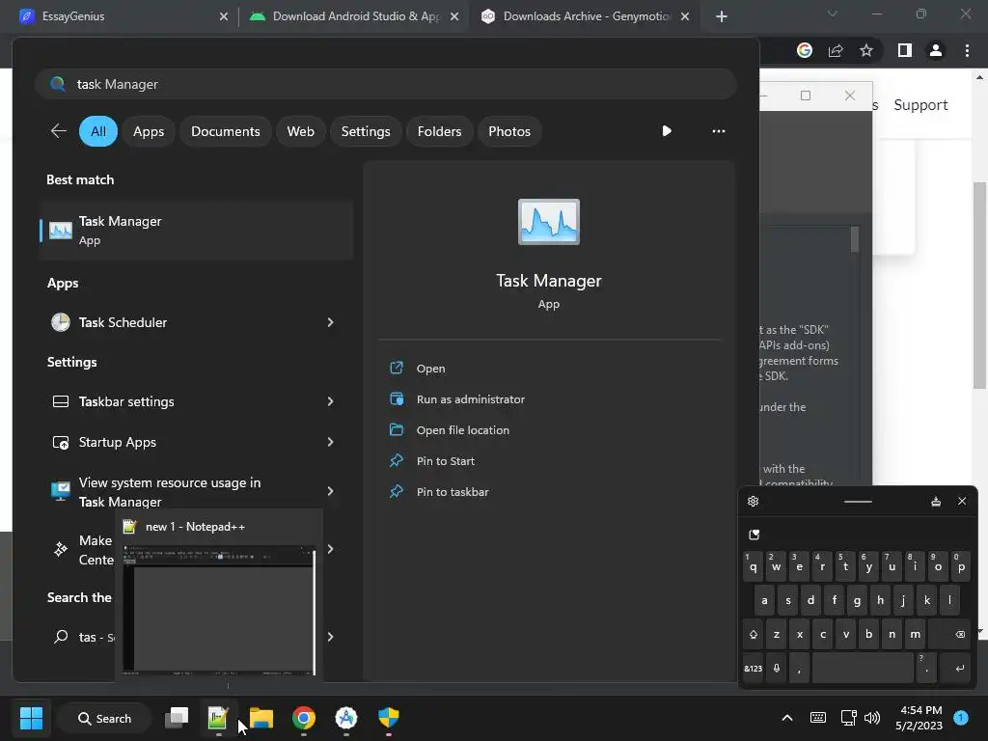This screenshot has height=741, width=988.
Task: Select the Task Scheduler app result
Action: point(179,322)
